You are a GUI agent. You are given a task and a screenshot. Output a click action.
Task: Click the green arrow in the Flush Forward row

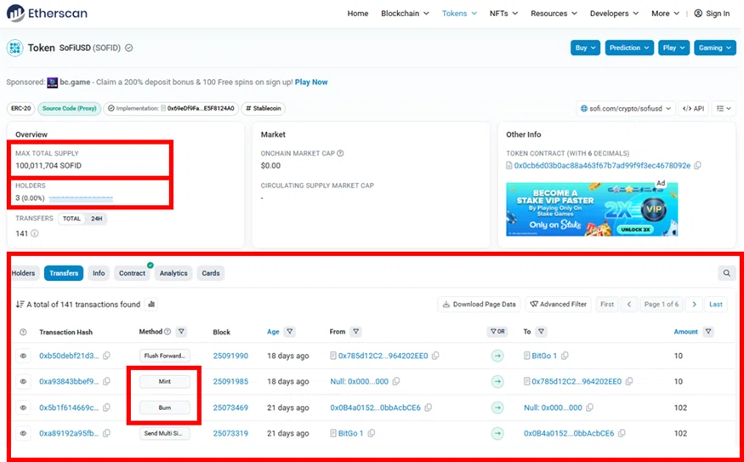pos(497,356)
